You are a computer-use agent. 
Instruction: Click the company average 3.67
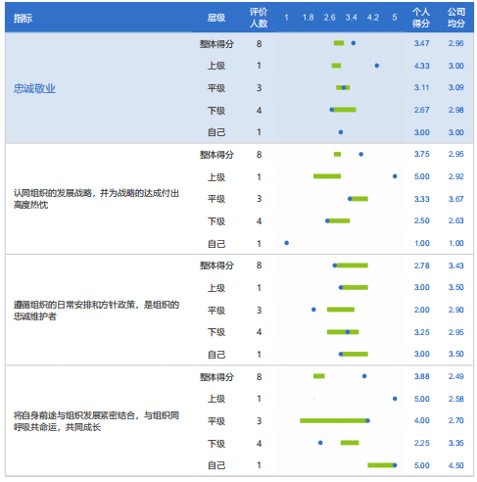click(x=456, y=199)
